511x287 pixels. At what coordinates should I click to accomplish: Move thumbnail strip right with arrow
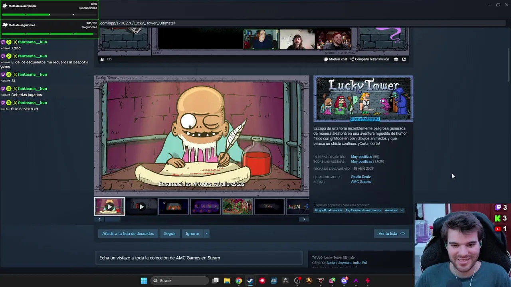304,219
